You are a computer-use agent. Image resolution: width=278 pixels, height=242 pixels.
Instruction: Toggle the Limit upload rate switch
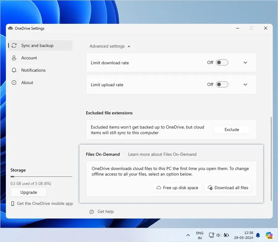222,84
